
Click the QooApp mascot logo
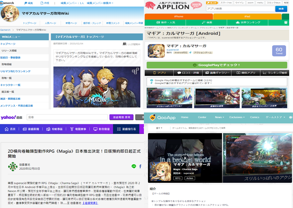pyautogui.click(x=153, y=117)
